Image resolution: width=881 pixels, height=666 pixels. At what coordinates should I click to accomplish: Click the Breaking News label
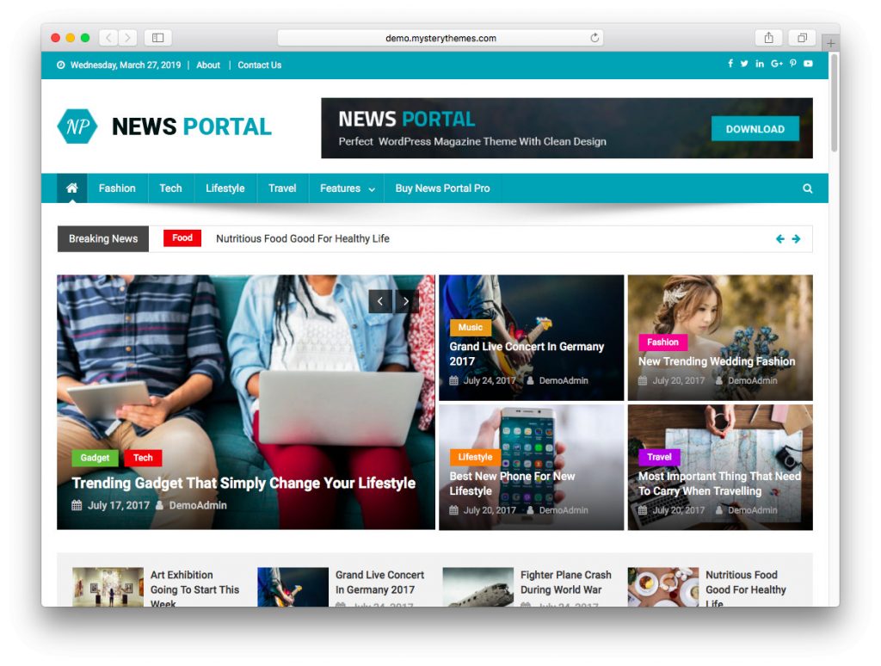pyautogui.click(x=103, y=239)
